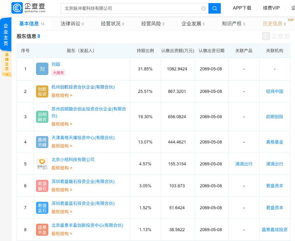Open the 续费VIP link
This screenshot has width=295, height=241.
tap(271, 8)
